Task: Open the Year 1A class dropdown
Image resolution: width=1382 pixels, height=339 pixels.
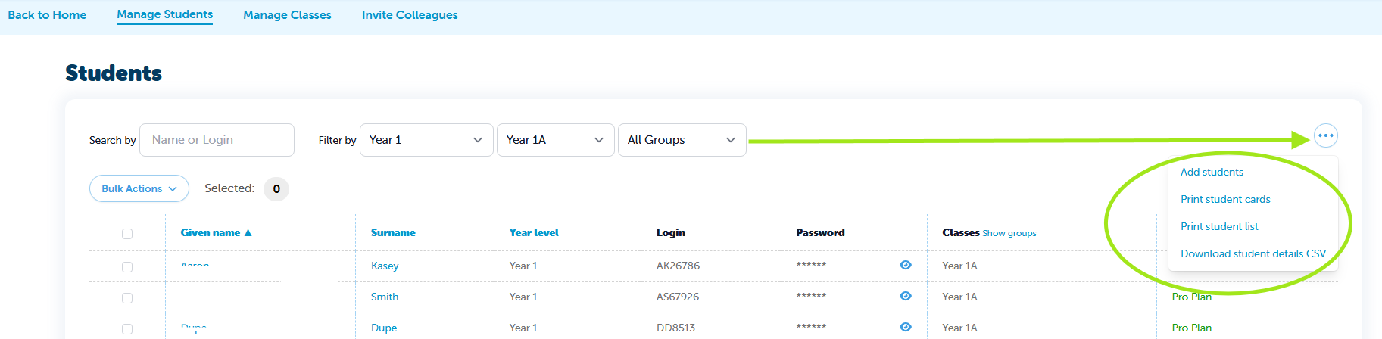Action: coord(554,140)
